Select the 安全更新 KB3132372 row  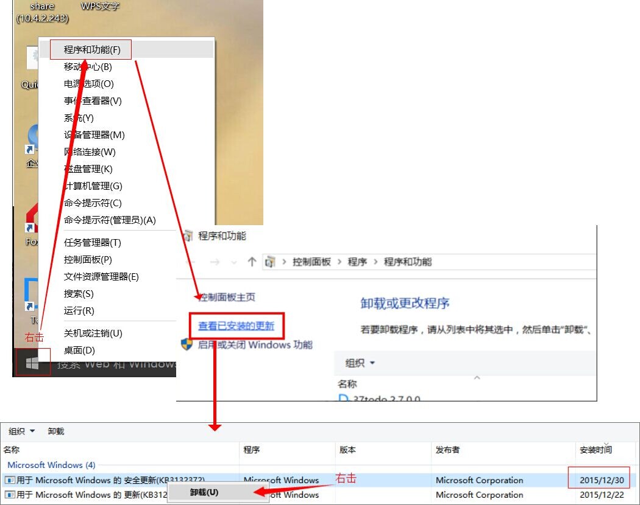point(319,480)
